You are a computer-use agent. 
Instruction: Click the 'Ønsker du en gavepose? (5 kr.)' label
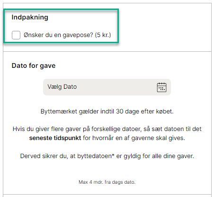(x=67, y=35)
